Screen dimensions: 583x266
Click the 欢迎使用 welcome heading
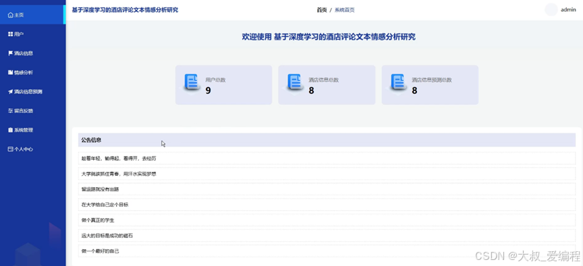point(329,37)
